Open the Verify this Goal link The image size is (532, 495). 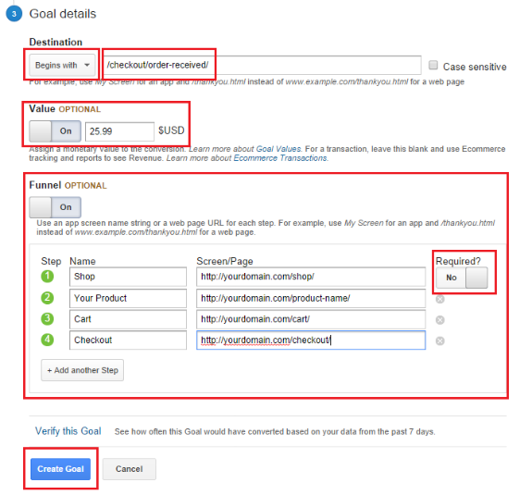(68, 431)
